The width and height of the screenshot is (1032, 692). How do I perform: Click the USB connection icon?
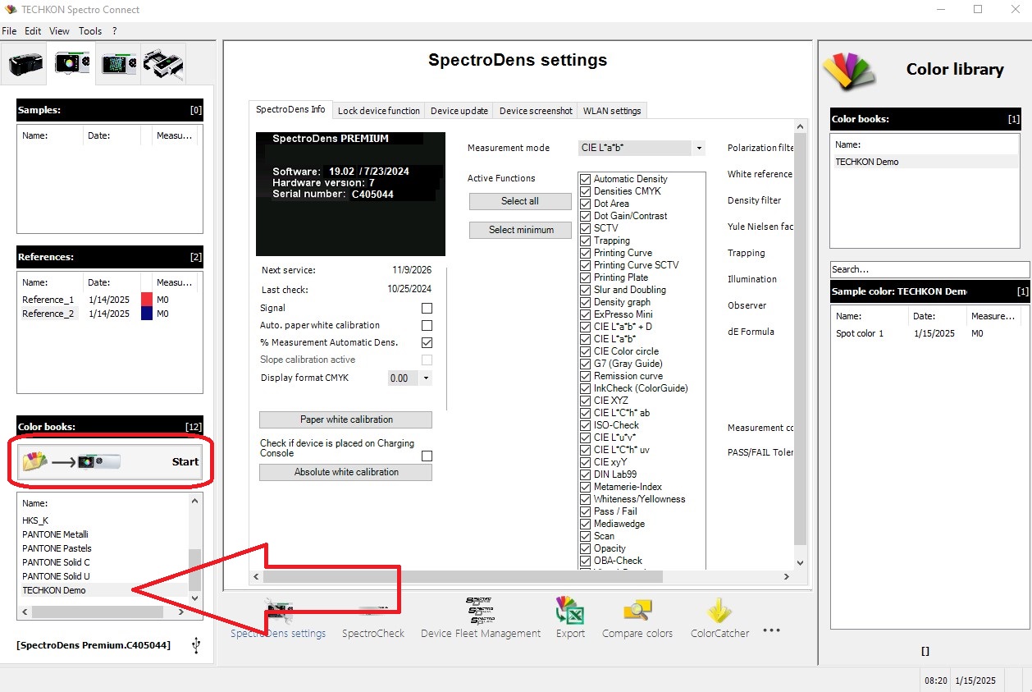pyautogui.click(x=196, y=644)
